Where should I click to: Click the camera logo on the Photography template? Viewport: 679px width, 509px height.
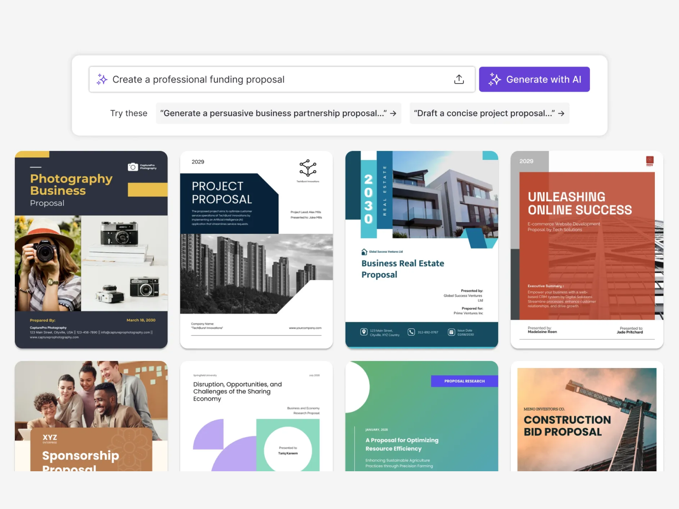pos(133,167)
